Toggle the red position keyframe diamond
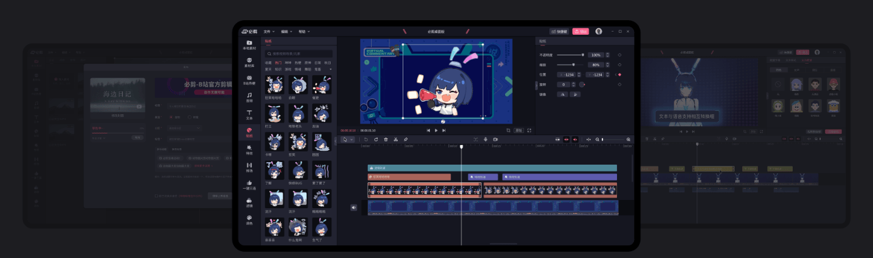 619,74
